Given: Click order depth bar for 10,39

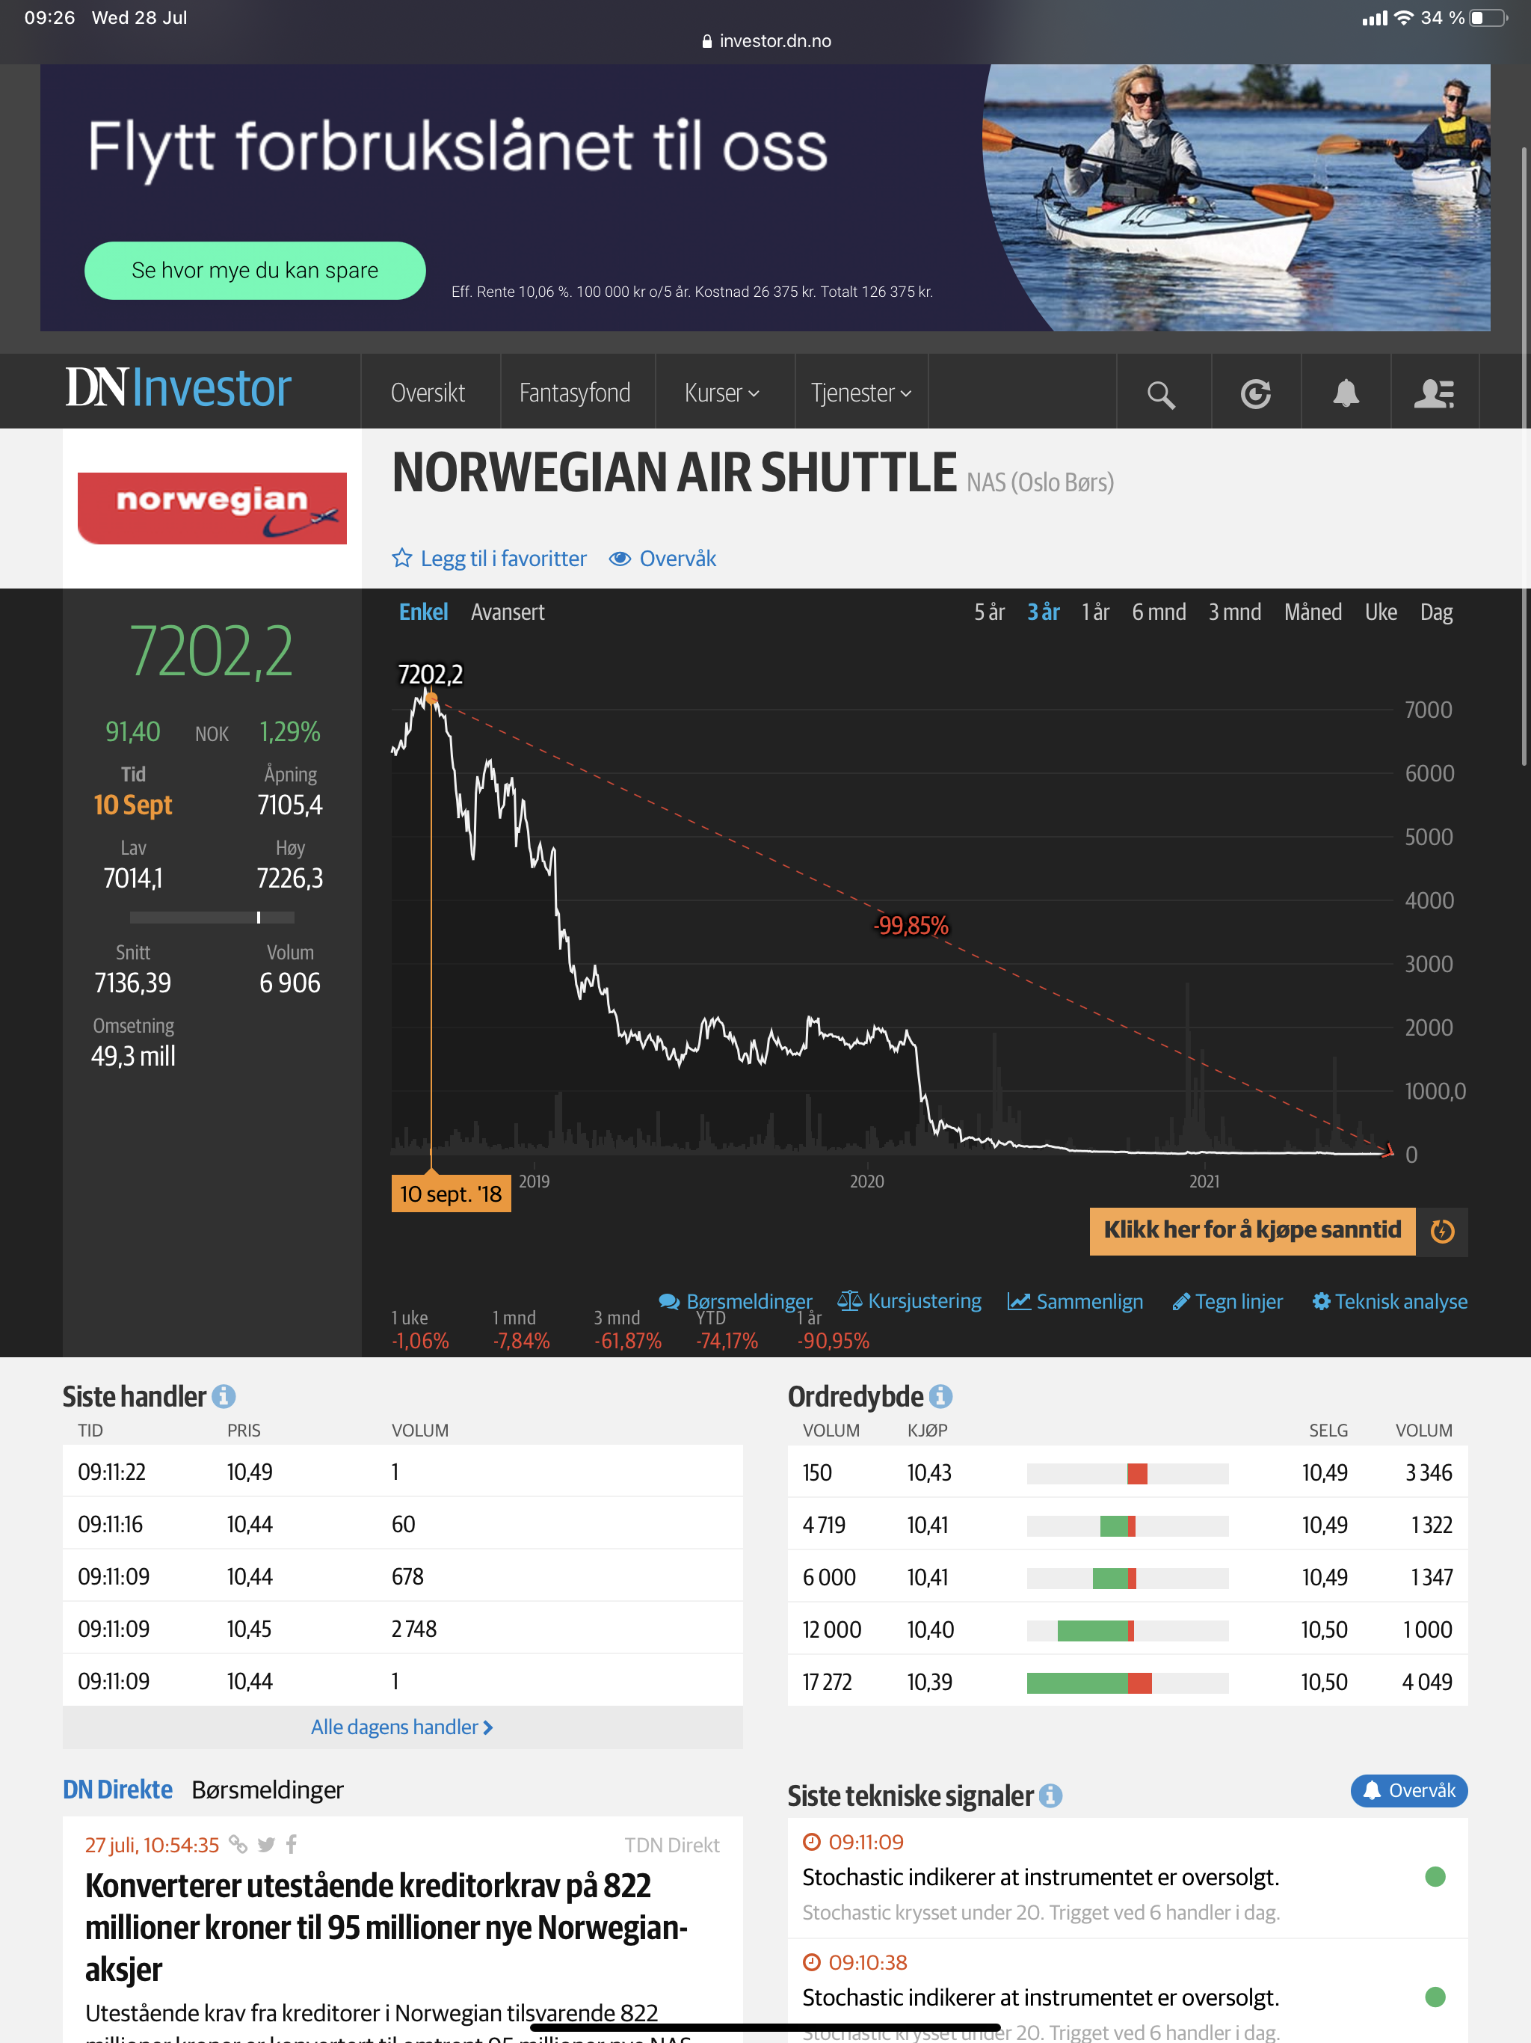Looking at the screenshot, I should (x=1127, y=1682).
